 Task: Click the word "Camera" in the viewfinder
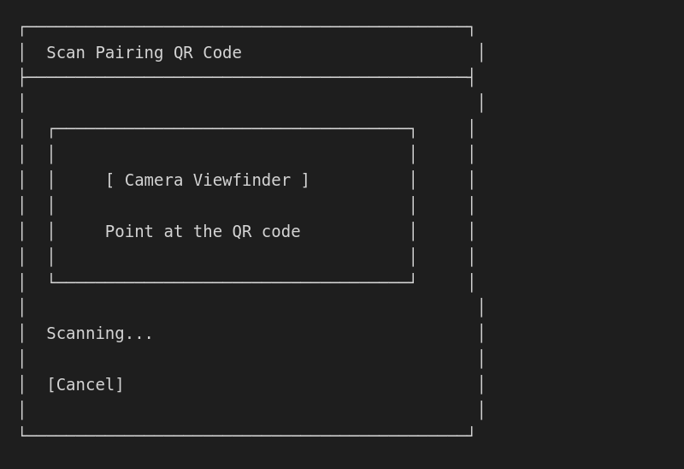154,181
